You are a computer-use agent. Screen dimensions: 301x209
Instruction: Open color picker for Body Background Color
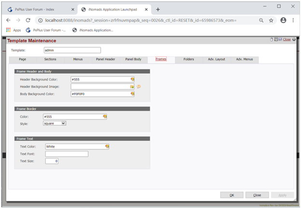[x=132, y=94]
